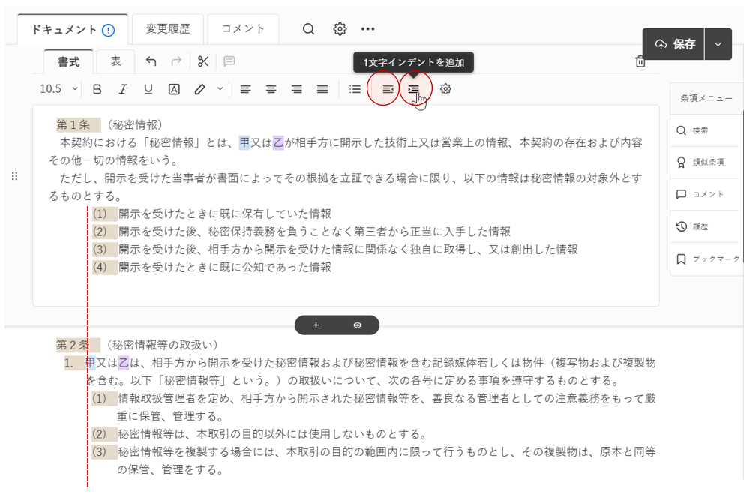This screenshot has height=494, width=755.
Task: Toggle underline formatting
Action: [x=148, y=89]
